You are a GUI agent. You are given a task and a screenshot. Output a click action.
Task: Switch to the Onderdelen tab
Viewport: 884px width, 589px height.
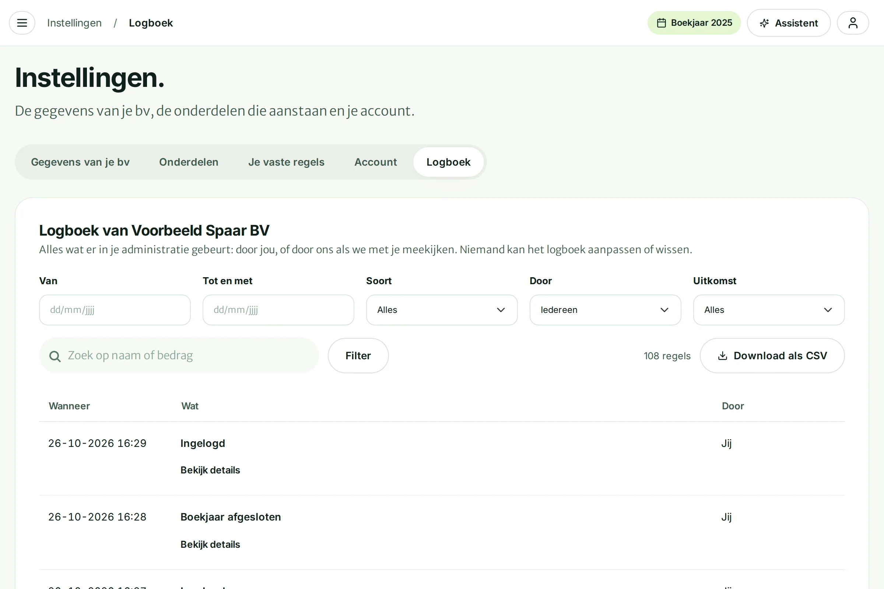[x=189, y=162]
